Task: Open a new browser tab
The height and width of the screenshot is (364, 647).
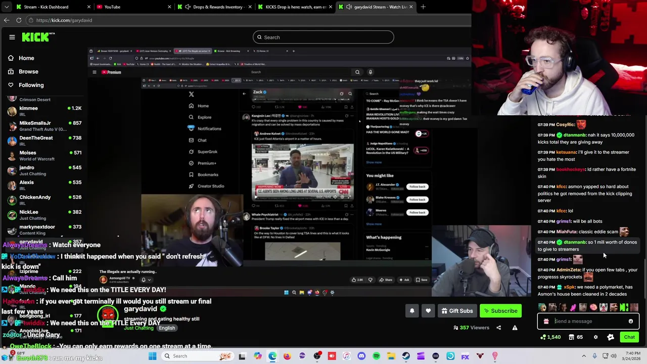Action: click(x=423, y=7)
